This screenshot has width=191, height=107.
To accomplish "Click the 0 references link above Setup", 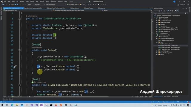I will tap(37, 48).
